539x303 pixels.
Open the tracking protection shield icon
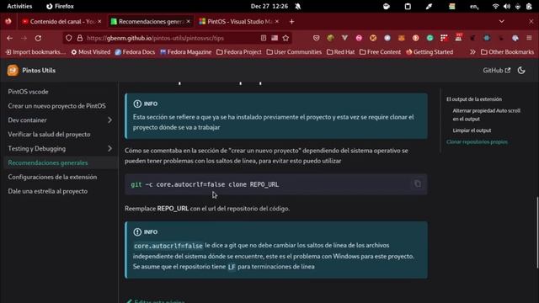pos(69,38)
